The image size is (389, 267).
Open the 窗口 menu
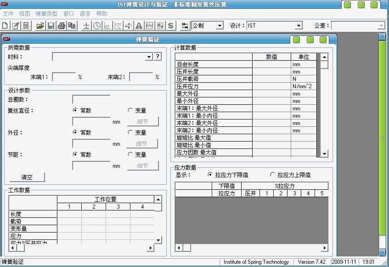point(68,14)
